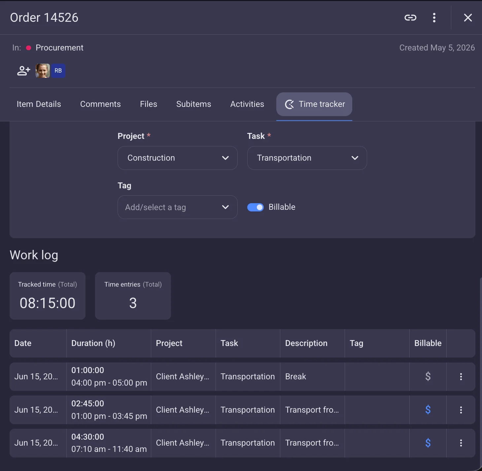The width and height of the screenshot is (482, 471).
Task: Select the Time tracker tab
Action: point(314,104)
